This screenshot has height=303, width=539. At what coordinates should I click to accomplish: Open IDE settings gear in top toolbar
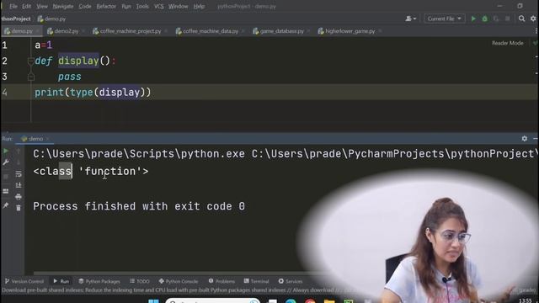pyautogui.click(x=533, y=19)
